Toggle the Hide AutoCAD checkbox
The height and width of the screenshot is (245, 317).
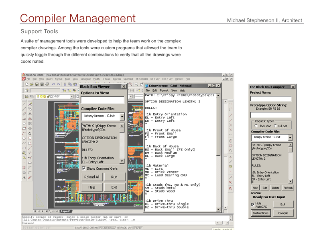(x=253, y=204)
